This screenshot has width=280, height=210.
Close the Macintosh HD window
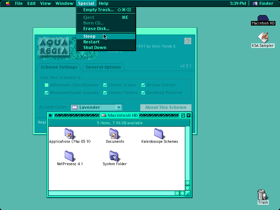click(x=50, y=115)
